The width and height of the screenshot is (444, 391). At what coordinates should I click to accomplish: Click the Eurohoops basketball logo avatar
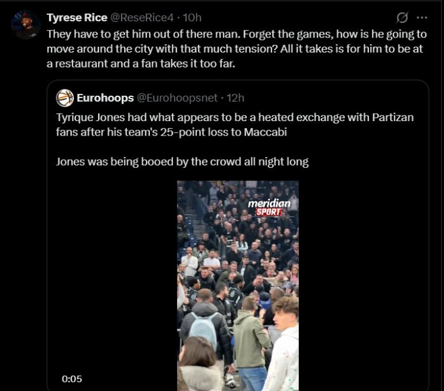(65, 97)
